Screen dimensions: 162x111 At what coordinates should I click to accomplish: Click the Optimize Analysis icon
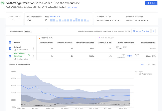click(99, 38)
